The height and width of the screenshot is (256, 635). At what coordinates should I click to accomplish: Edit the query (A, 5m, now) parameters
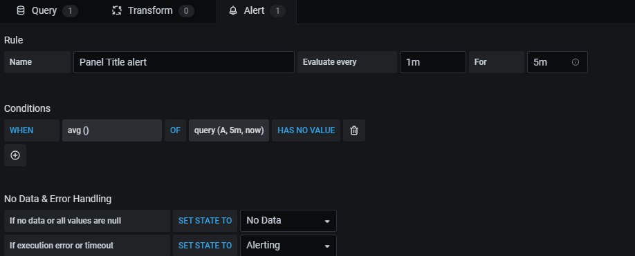(229, 130)
